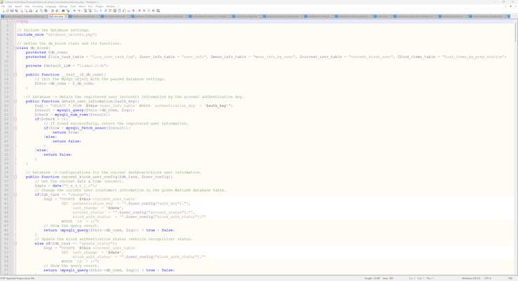The width and height of the screenshot is (518, 281).
Task: Collapse the obtain_user_information function fold
Action: click(15, 101)
